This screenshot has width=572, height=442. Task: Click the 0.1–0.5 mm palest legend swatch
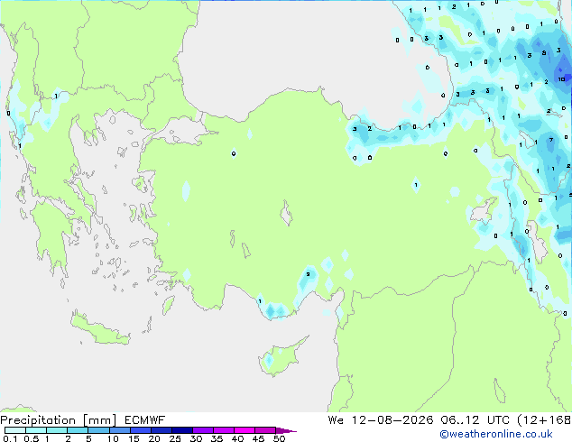coord(15,430)
